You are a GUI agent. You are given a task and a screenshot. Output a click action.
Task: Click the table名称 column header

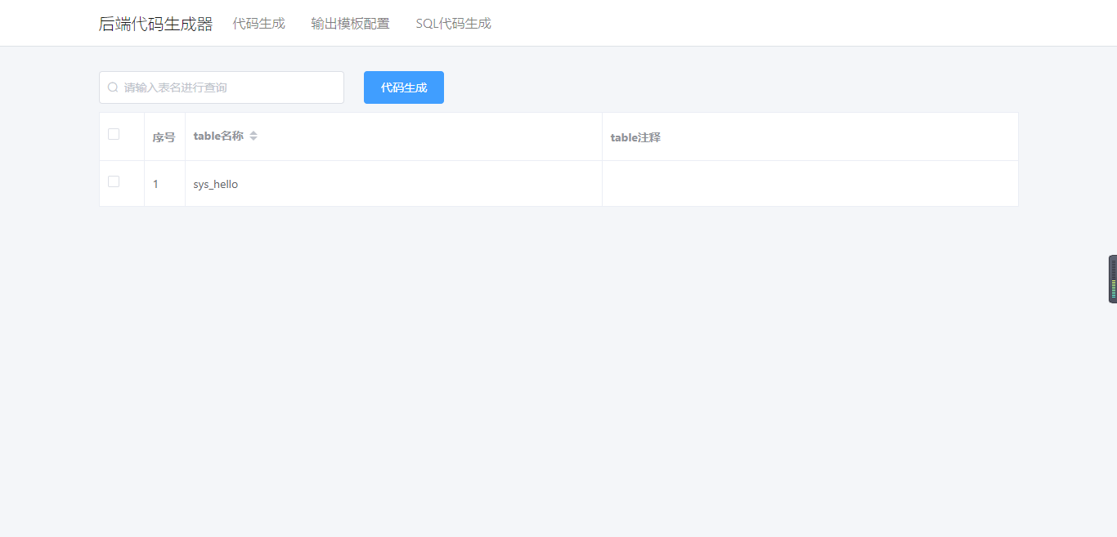[x=218, y=136]
